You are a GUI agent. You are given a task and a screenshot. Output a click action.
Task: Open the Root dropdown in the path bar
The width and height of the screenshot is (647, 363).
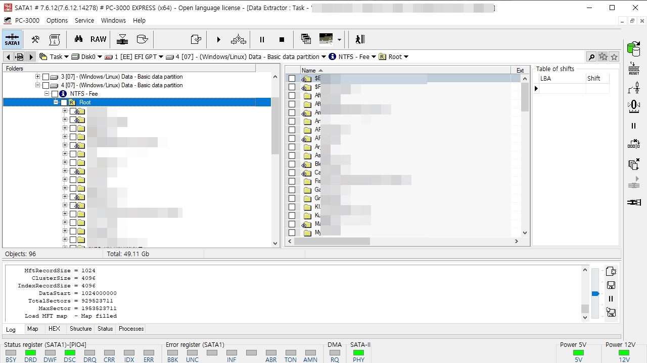406,57
